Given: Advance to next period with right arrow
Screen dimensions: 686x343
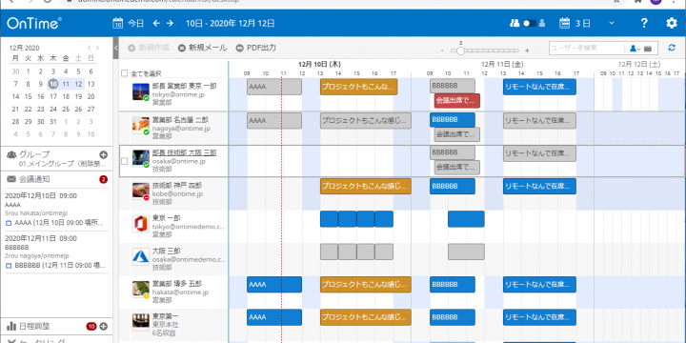Looking at the screenshot, I should (170, 23).
